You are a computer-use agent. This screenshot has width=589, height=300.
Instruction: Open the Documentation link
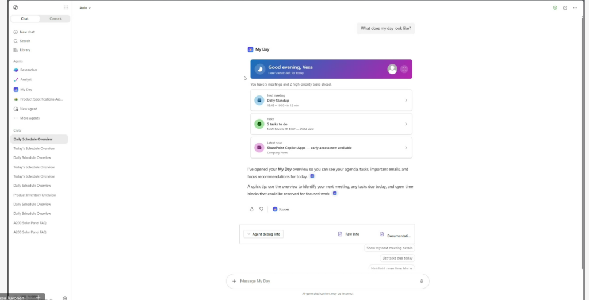tap(395, 235)
